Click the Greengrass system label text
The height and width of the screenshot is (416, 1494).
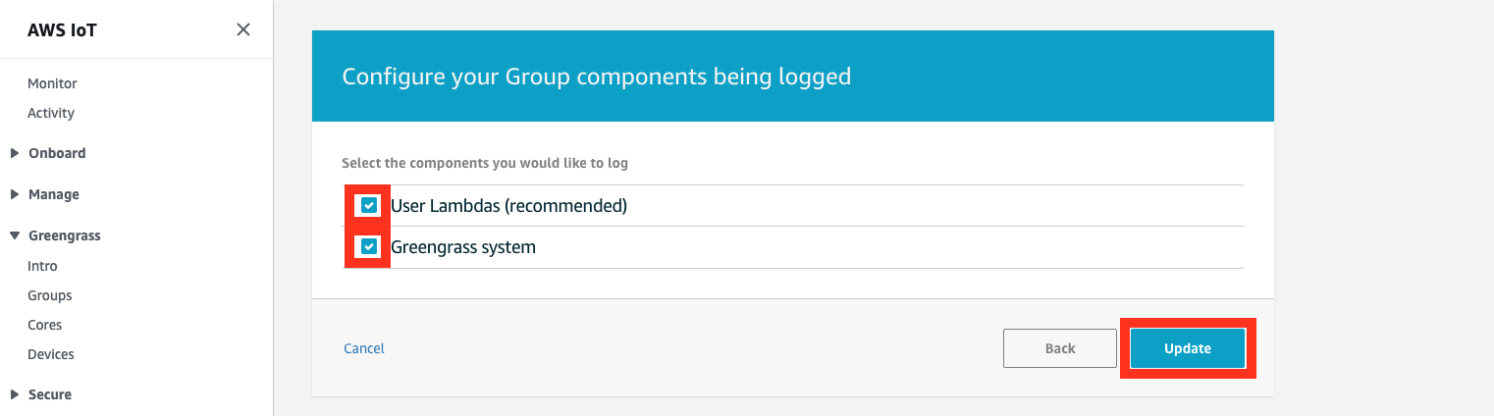point(463,247)
